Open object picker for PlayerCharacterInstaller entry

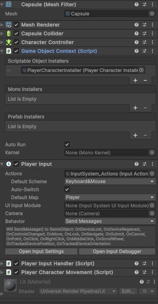(141, 70)
